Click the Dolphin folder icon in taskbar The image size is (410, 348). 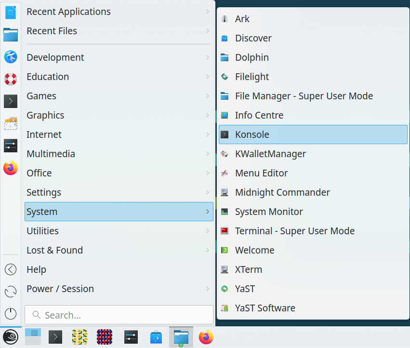(181, 337)
